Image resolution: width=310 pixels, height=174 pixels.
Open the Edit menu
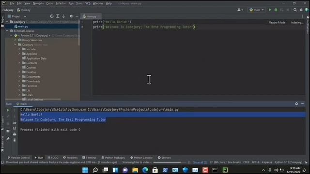pyautogui.click(x=19, y=3)
